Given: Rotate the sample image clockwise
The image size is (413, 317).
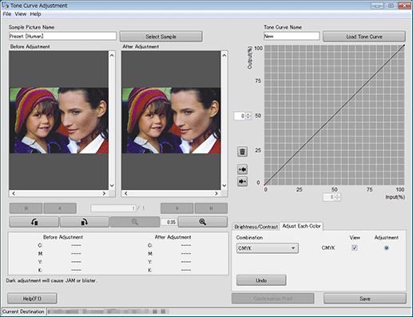Looking at the screenshot, I should (85, 222).
